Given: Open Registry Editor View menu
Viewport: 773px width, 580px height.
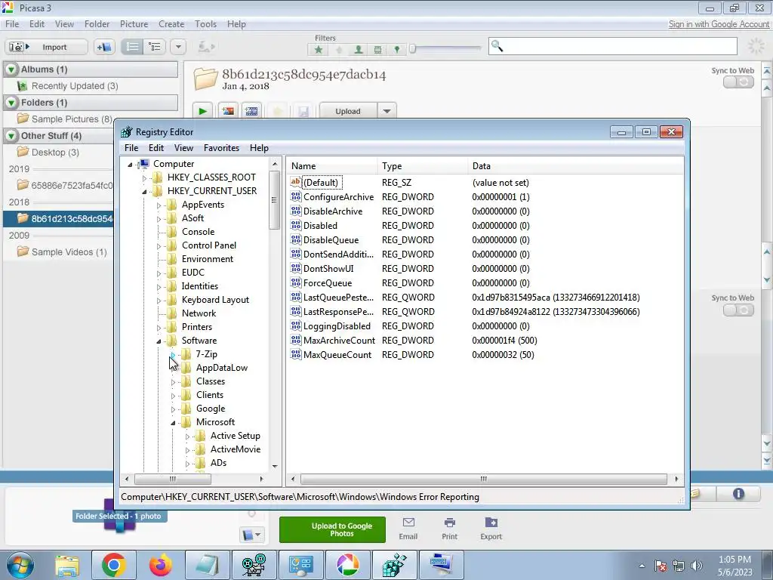Looking at the screenshot, I should click(x=183, y=148).
